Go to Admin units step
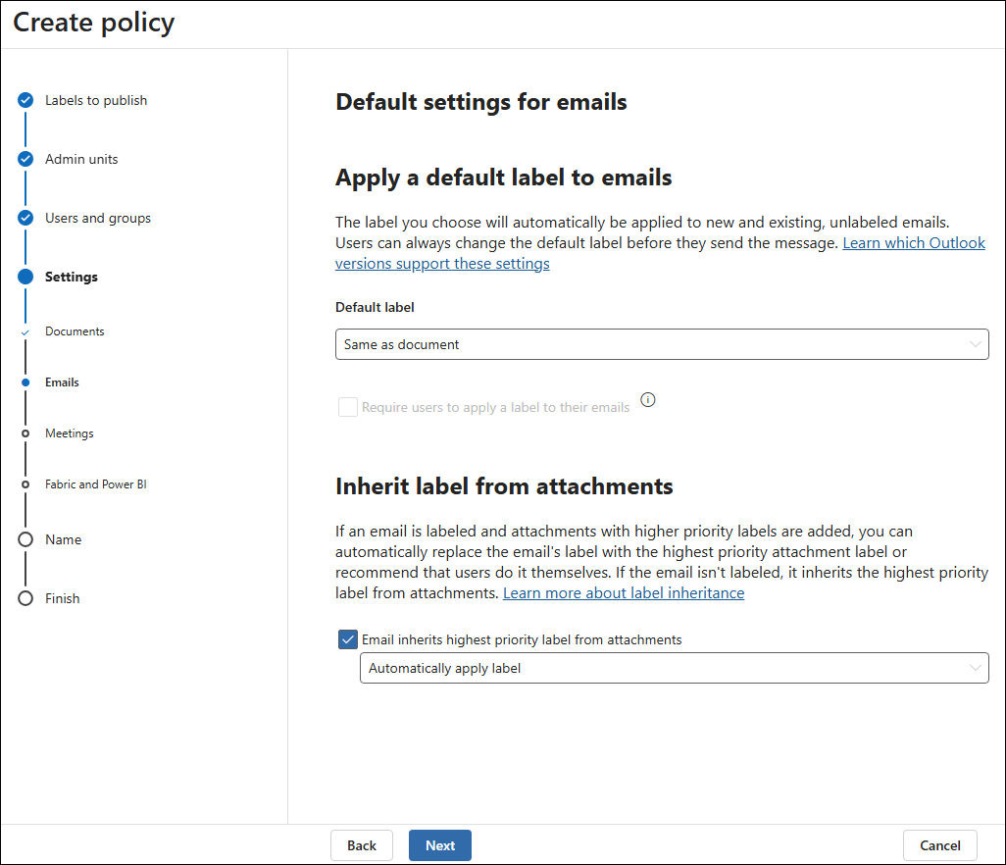 [x=81, y=159]
